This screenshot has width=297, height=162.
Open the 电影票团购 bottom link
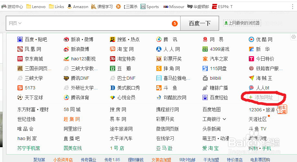[x=260, y=160]
